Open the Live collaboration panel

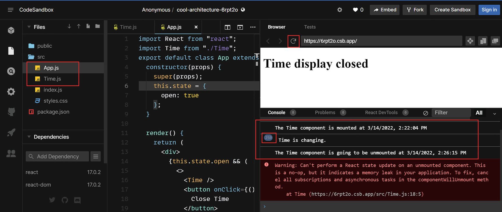(11, 153)
